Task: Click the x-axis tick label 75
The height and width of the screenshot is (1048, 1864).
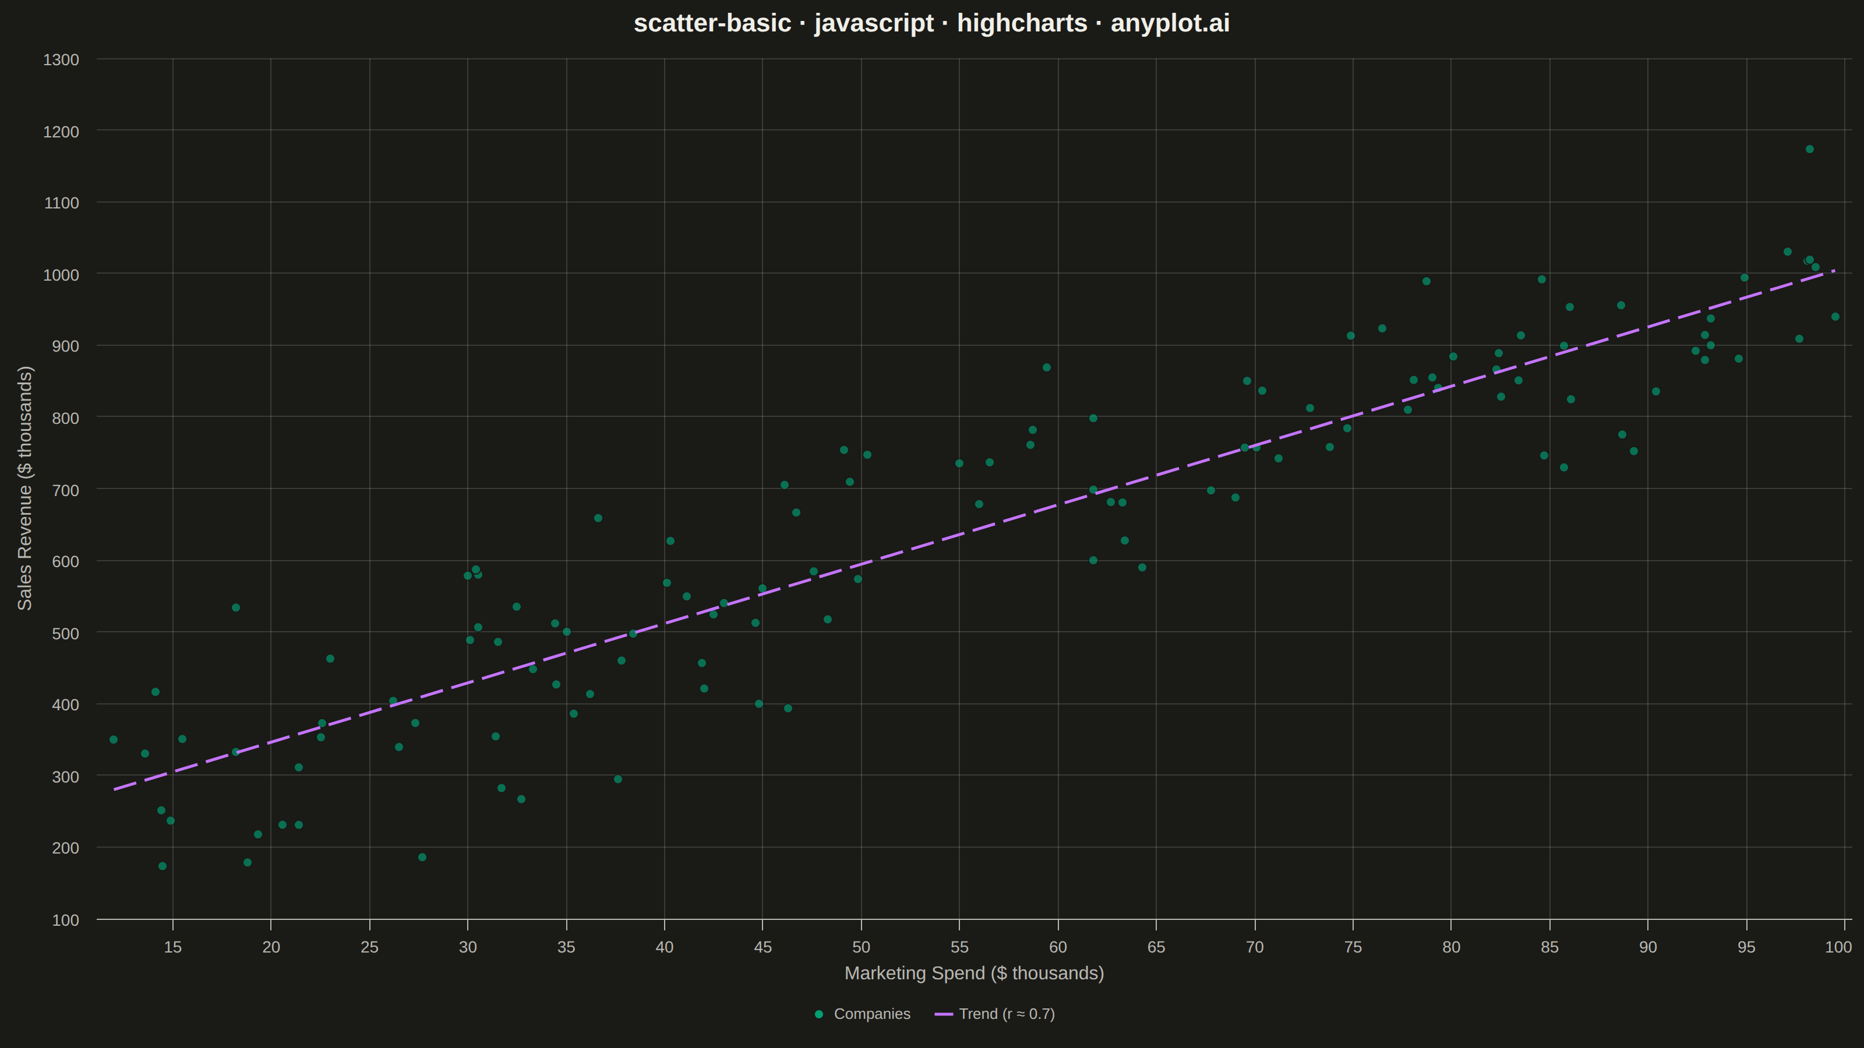Action: [1353, 947]
